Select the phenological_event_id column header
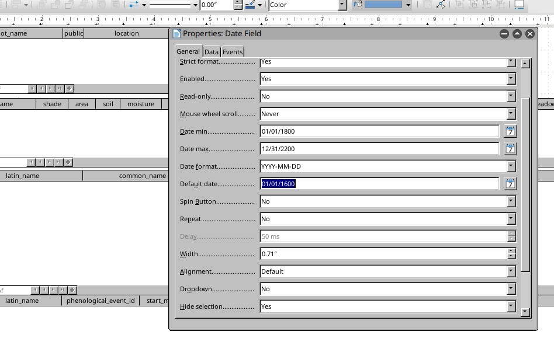Screen dimensions: 554x356 pyautogui.click(x=101, y=301)
